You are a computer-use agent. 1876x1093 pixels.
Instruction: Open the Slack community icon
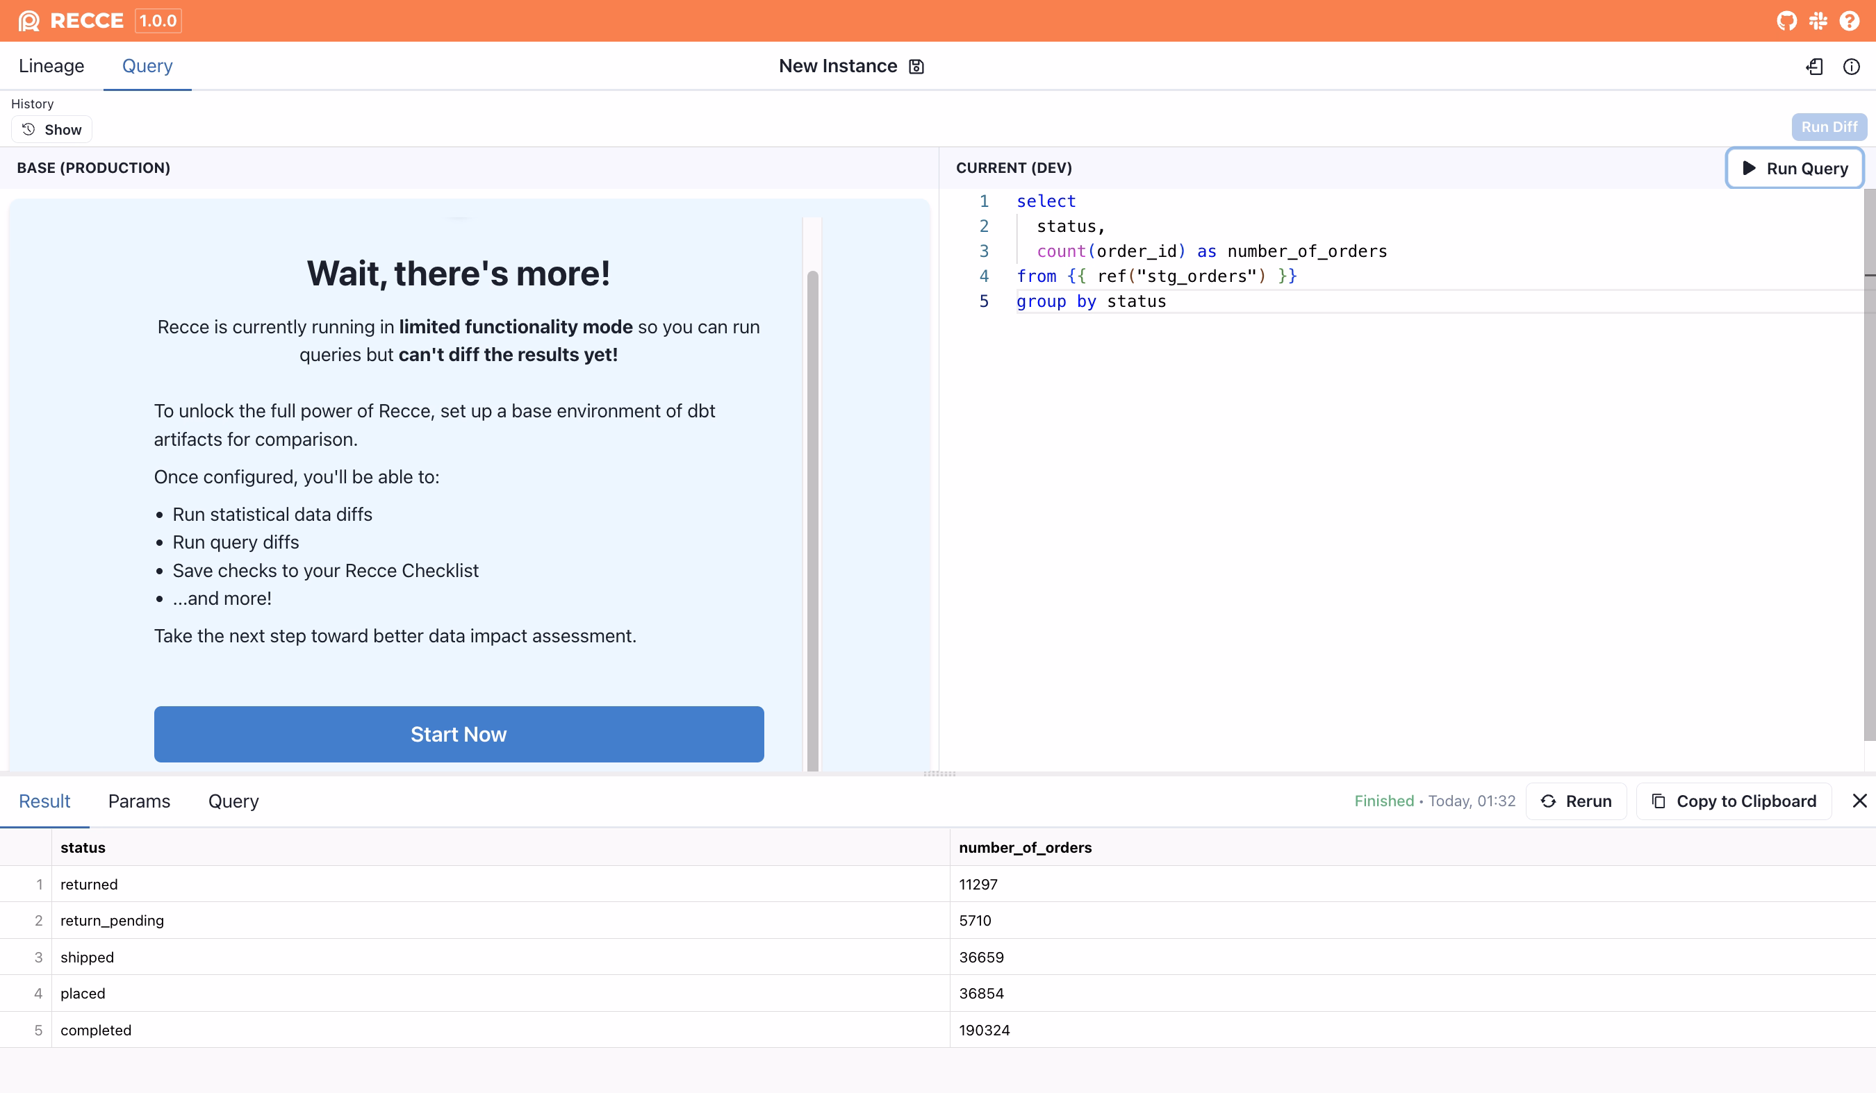[x=1818, y=21]
